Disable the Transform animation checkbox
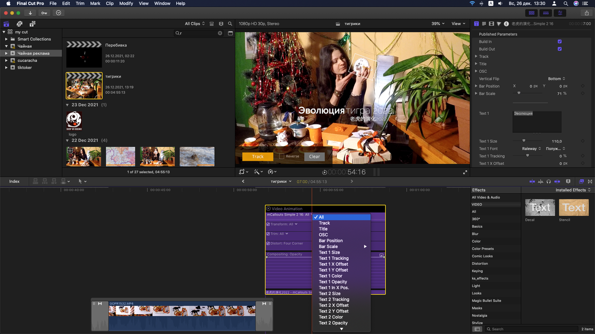Screen dimensions: 595x334 point(268,224)
